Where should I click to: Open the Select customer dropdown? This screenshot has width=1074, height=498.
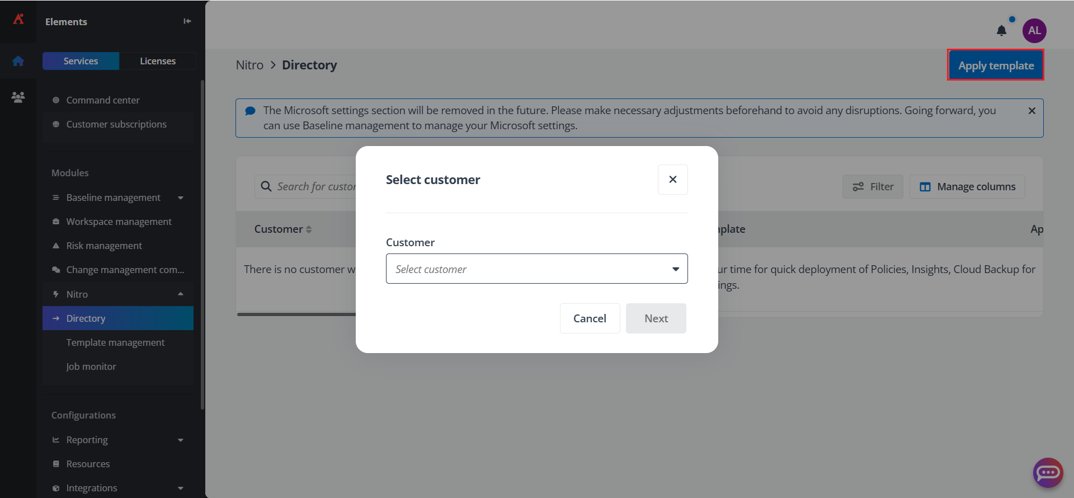coord(536,269)
